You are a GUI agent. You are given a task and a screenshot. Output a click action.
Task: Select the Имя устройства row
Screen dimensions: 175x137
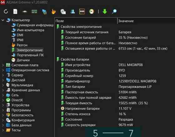tap(115, 65)
